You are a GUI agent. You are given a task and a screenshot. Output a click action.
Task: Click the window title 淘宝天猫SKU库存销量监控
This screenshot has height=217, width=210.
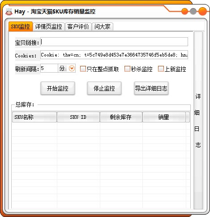coord(63,12)
